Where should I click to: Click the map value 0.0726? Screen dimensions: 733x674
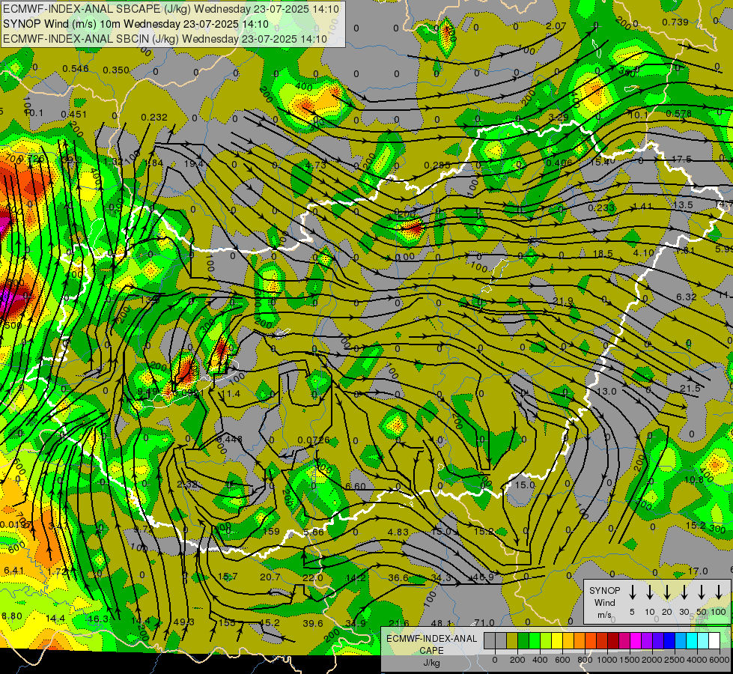(x=314, y=440)
